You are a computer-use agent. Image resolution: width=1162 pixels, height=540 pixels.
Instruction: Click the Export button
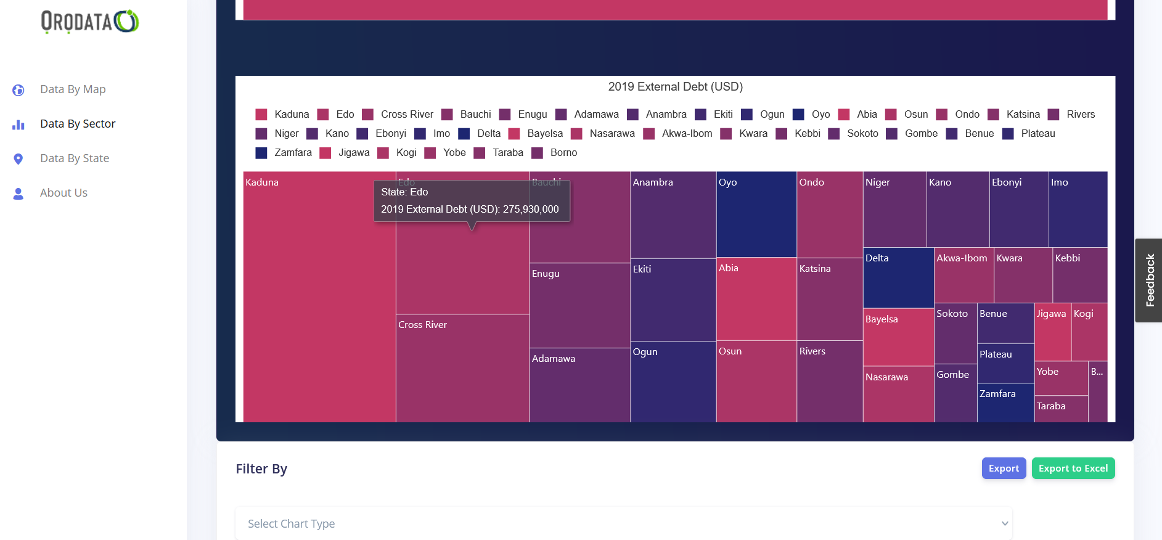point(1003,468)
